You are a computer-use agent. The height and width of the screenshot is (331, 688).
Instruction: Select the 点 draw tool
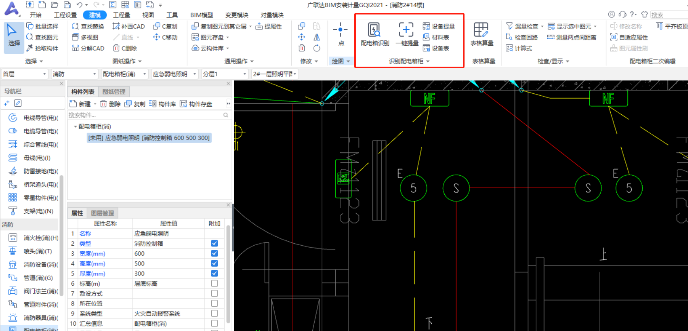pyautogui.click(x=341, y=34)
